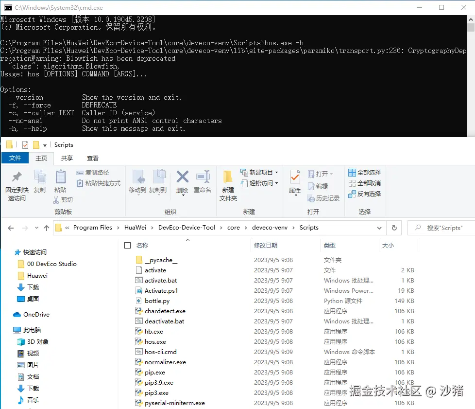Click DevEco-Device-Tool in the breadcrumb
475x409 pixels.
point(187,228)
